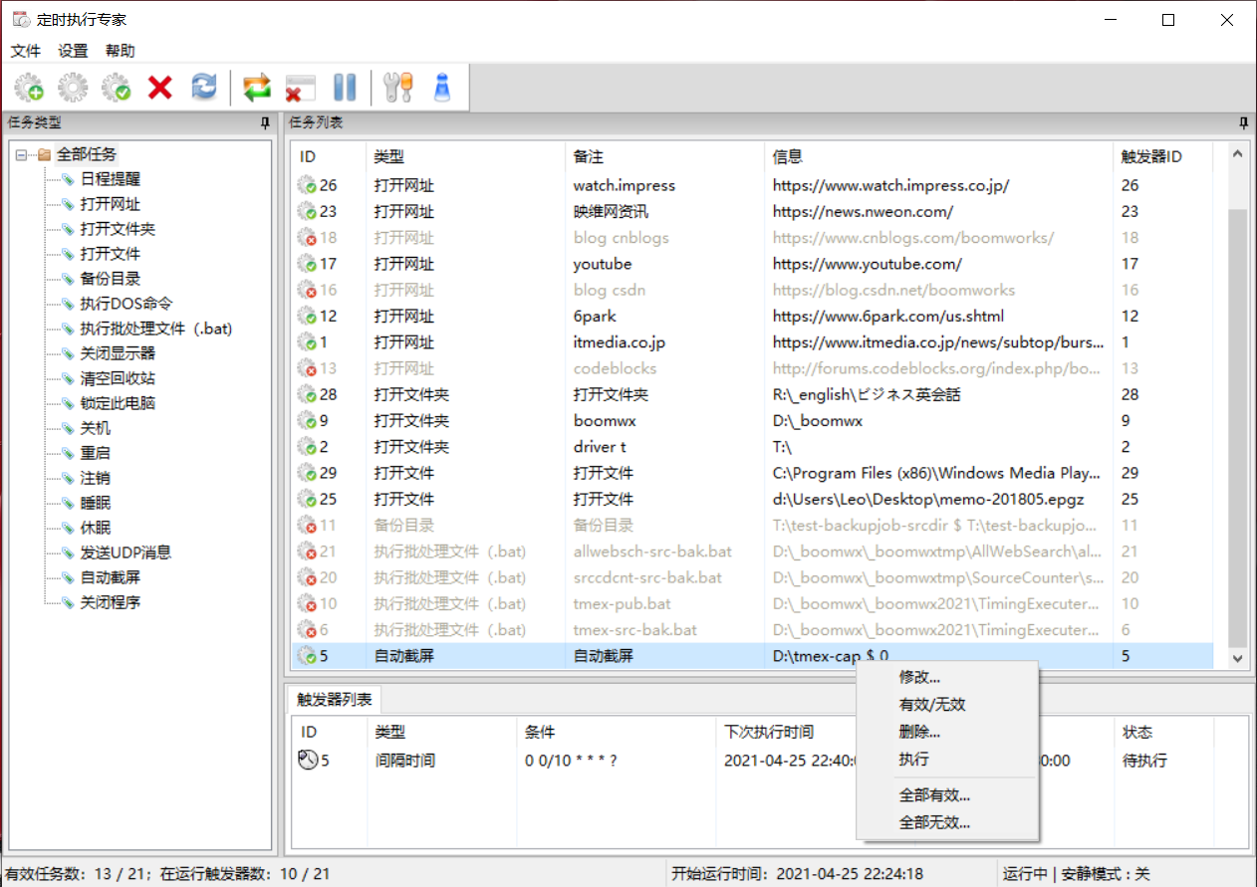The image size is (1257, 887).
Task: Click the gear with green check icon
Action: tap(117, 88)
